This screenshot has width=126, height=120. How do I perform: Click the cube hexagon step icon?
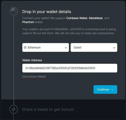click(x=14, y=11)
